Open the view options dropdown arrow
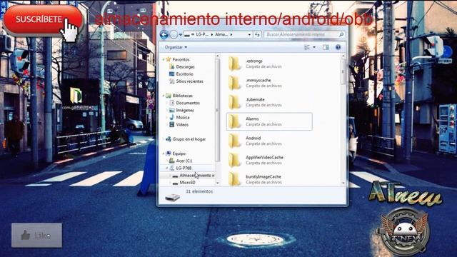 tap(314, 47)
